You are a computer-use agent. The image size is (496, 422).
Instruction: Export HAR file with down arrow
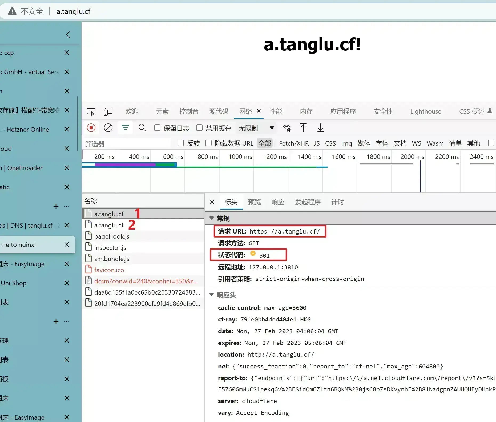click(320, 128)
